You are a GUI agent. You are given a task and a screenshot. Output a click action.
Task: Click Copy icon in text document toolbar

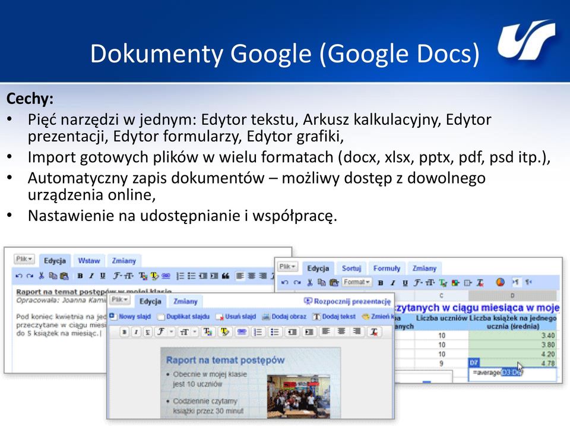[x=53, y=276]
